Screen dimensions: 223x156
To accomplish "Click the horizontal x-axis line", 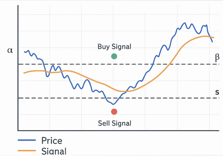I will [x=118, y=130].
